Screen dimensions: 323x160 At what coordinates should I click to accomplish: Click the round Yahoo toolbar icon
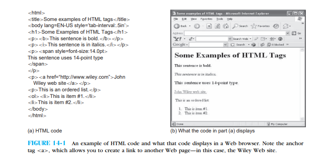click(280, 39)
